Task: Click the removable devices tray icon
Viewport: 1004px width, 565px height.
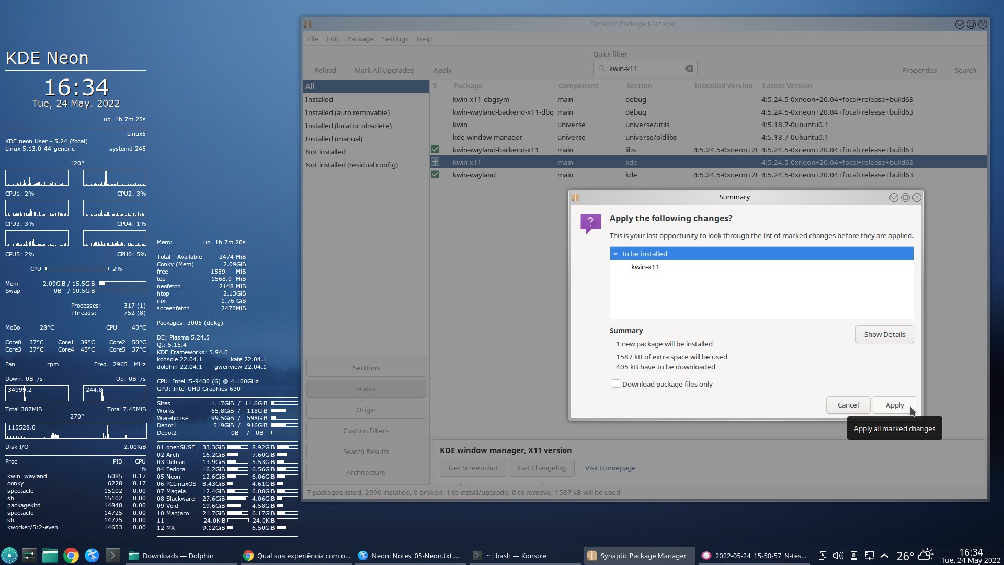Action: coord(854,556)
